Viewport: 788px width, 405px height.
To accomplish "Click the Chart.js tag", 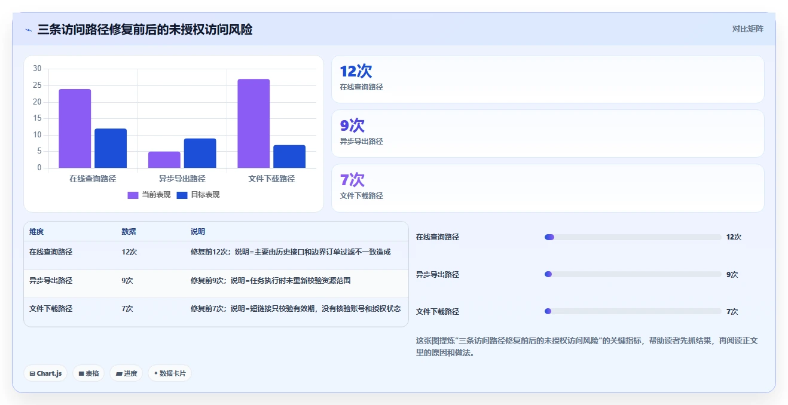I will pyautogui.click(x=46, y=373).
